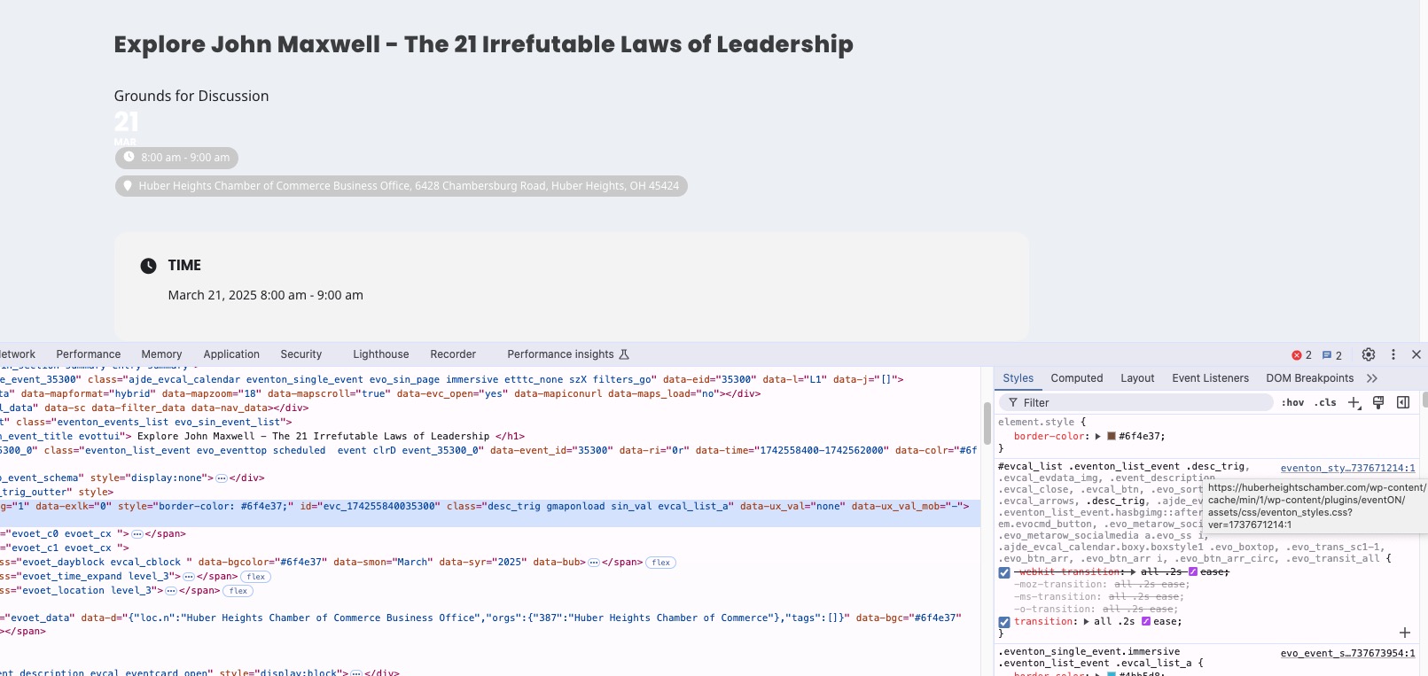Select the highlighted desc_trig DOM node row
Screen dimensions: 1428x676
pos(490,513)
